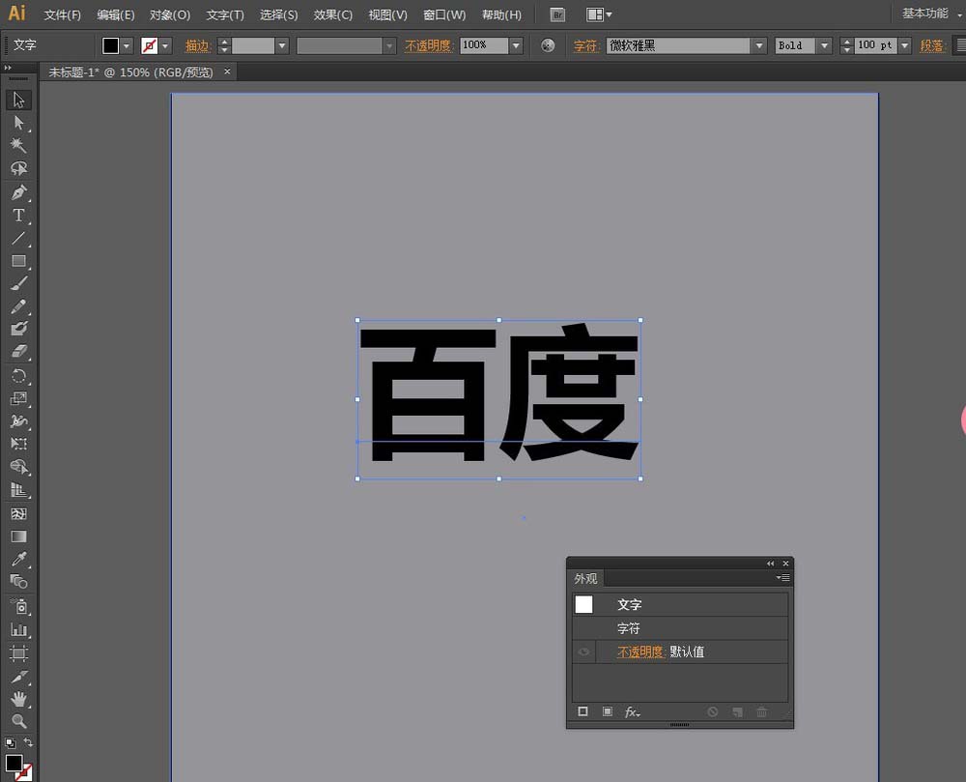Open the 编辑(E) menu

pos(115,14)
